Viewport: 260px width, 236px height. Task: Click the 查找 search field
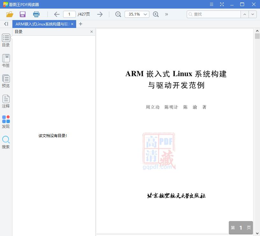(x=214, y=14)
